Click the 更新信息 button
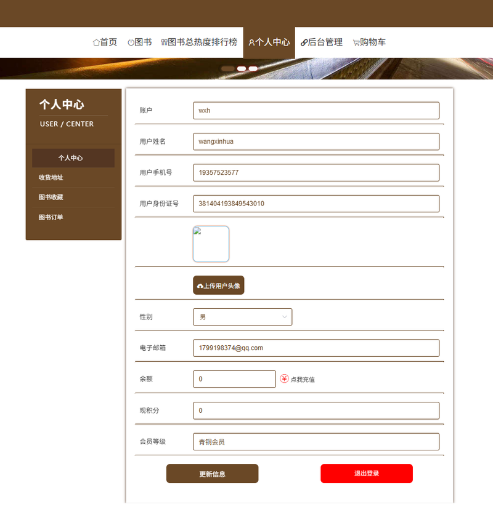493x531 pixels. pyautogui.click(x=212, y=473)
